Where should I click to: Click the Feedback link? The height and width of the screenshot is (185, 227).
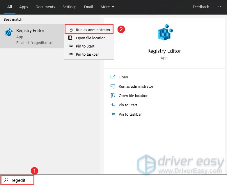click(x=201, y=7)
